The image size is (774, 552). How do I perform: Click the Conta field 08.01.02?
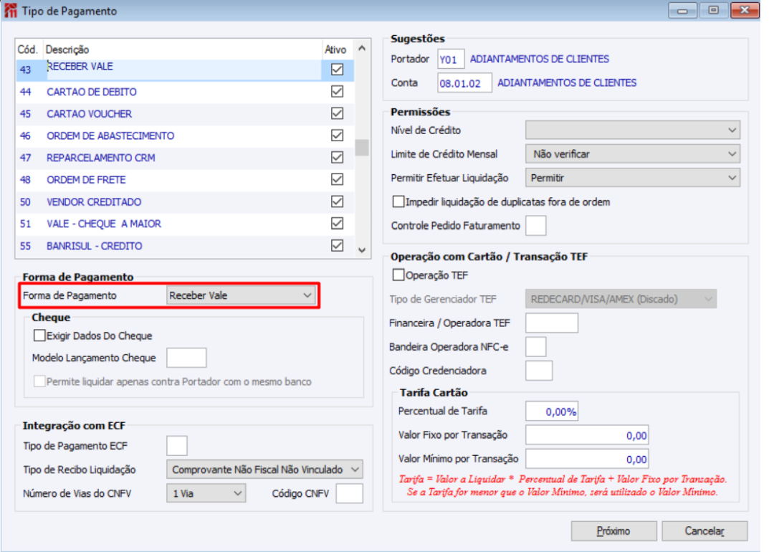[x=464, y=83]
